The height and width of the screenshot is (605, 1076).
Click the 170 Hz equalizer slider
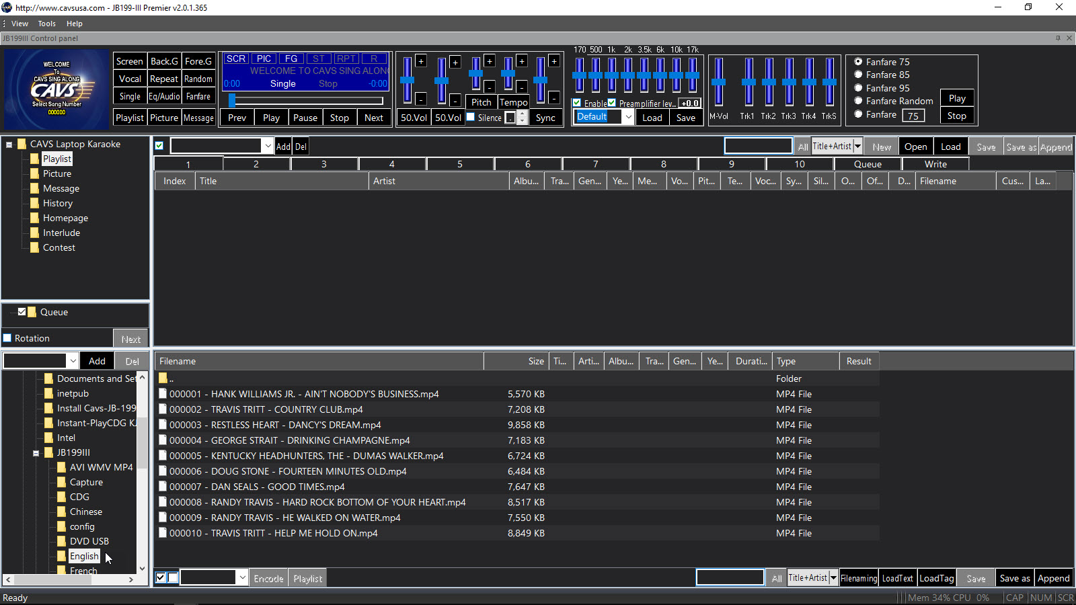tap(579, 75)
